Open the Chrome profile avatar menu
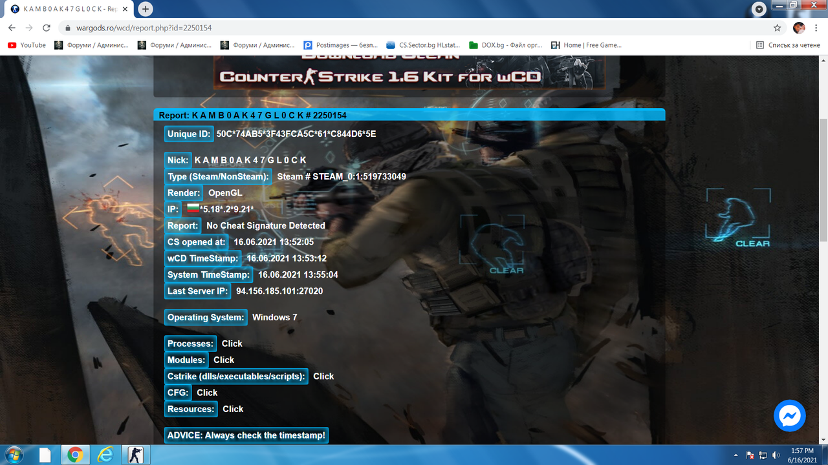 coord(799,28)
